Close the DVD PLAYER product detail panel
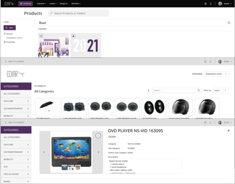 (228, 130)
